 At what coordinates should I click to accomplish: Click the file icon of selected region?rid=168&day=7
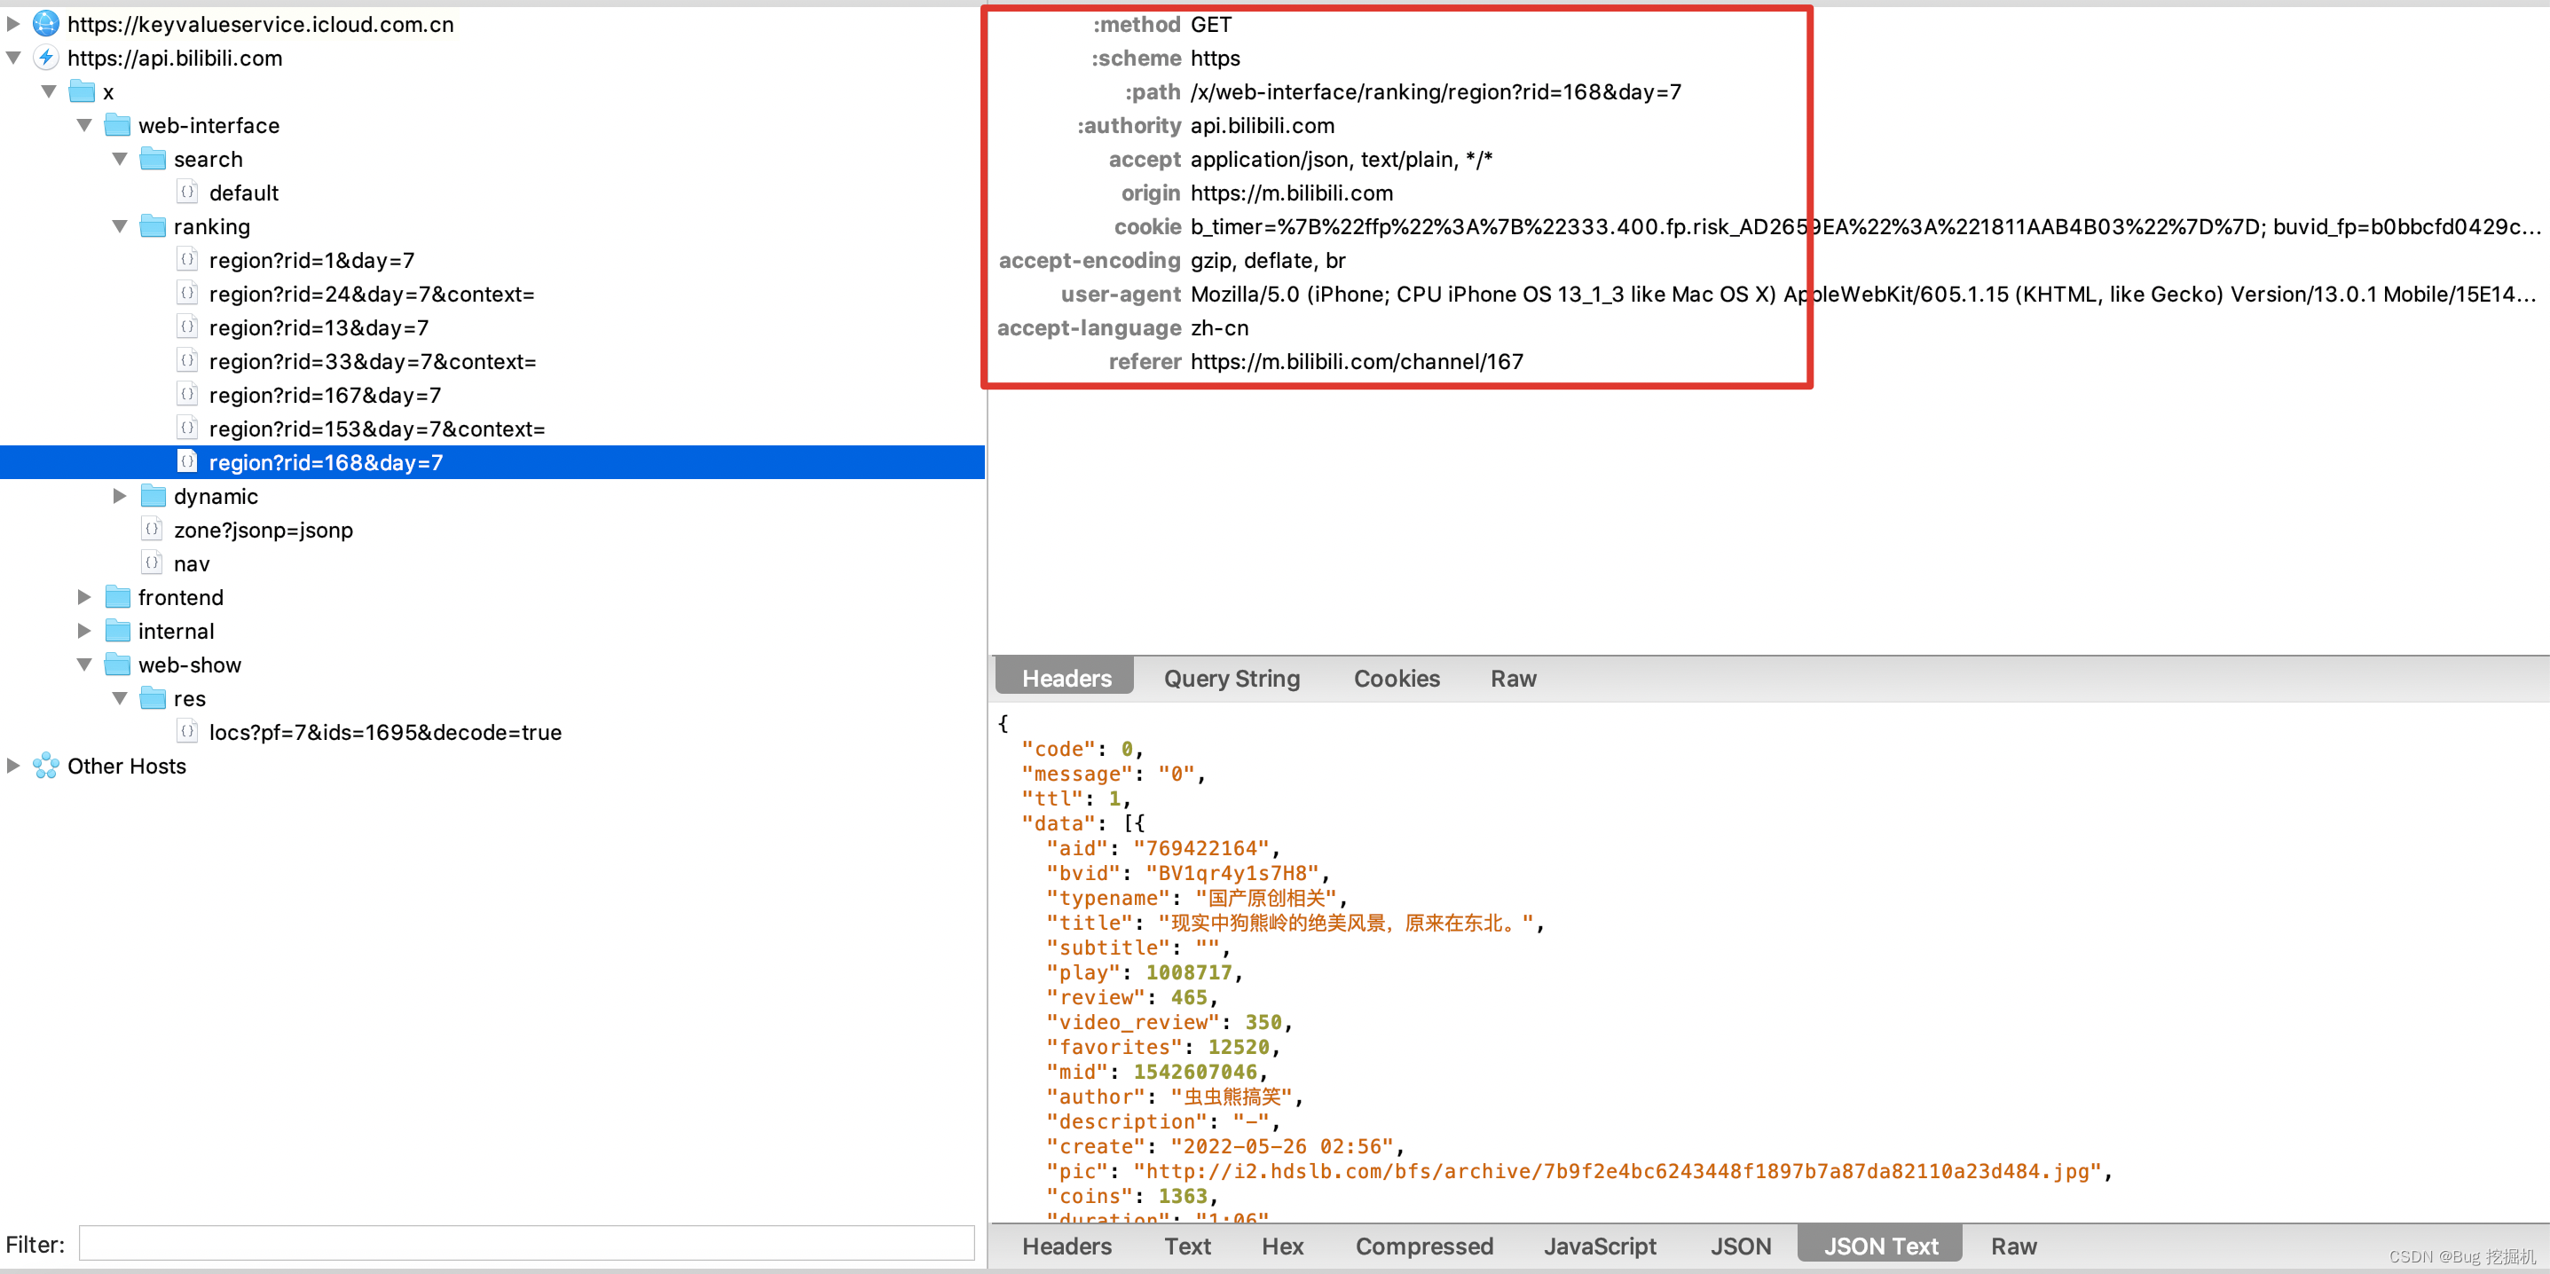point(187,461)
